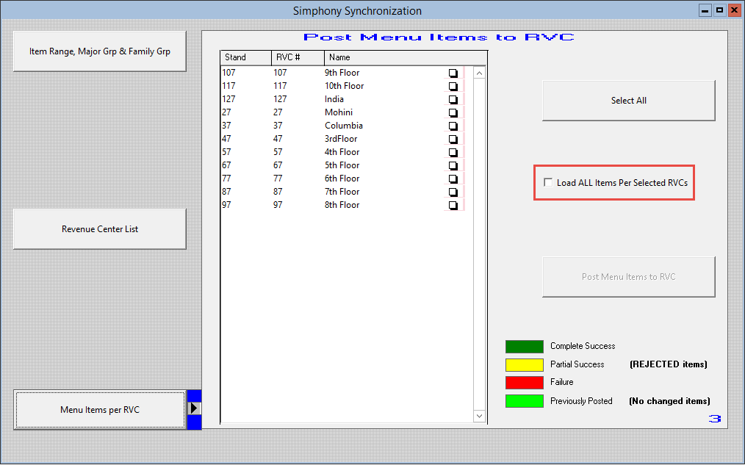Close the Simphony Synchronization window
Image resolution: width=745 pixels, height=465 pixels.
coord(735,10)
